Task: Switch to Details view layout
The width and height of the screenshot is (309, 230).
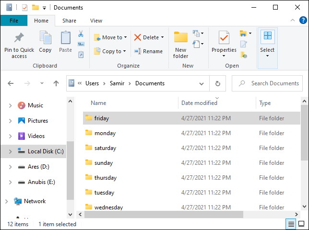Action: [291, 224]
